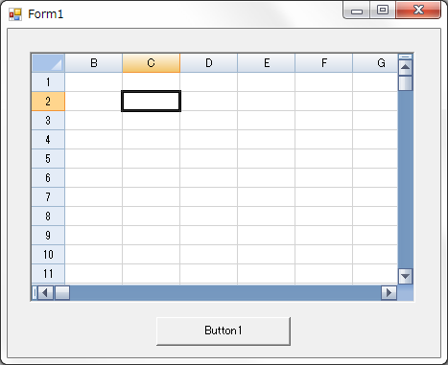Image resolution: width=448 pixels, height=365 pixels.
Task: Click cell D5 in the spreadsheet
Action: [209, 159]
